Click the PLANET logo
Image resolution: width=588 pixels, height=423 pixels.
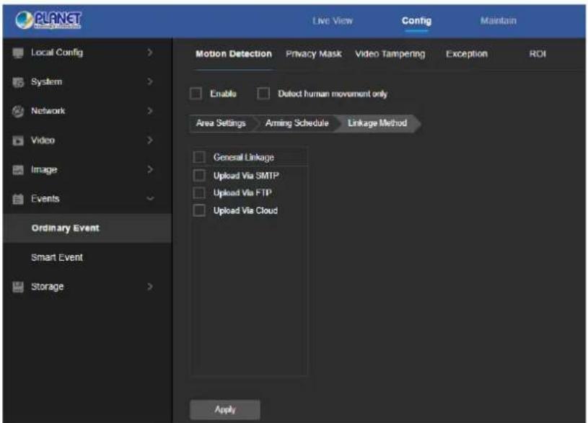click(x=48, y=20)
